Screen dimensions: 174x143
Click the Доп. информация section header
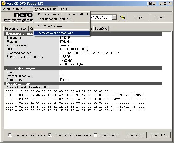83,68
